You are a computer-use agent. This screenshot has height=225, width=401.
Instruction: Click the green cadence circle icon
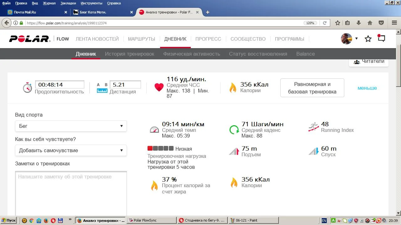234,130
